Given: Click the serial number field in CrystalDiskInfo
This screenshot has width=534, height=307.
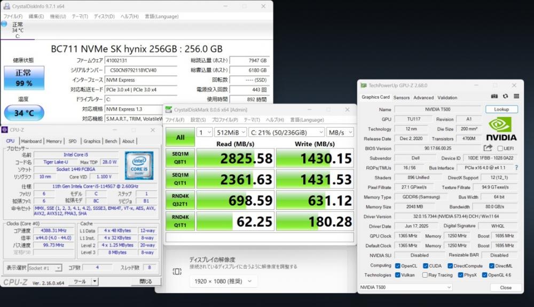Looking at the screenshot, I should click(x=141, y=70).
